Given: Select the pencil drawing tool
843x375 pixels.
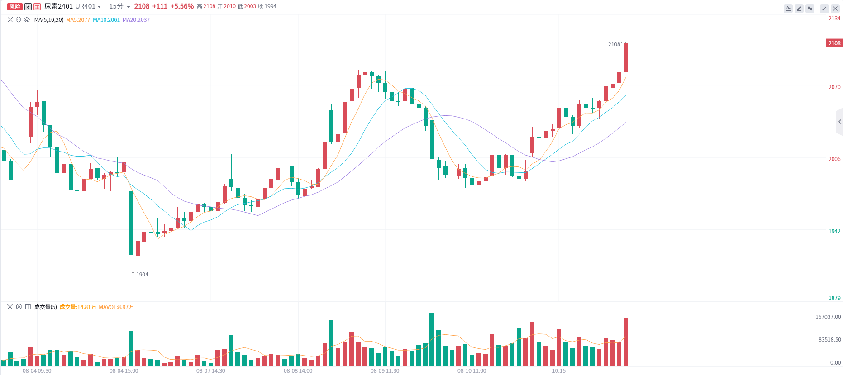Looking at the screenshot, I should tap(799, 9).
